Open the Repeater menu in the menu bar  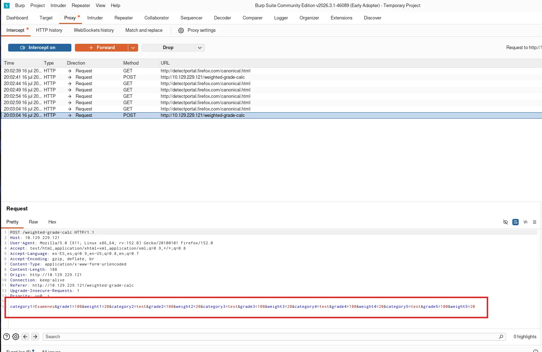tap(81, 6)
